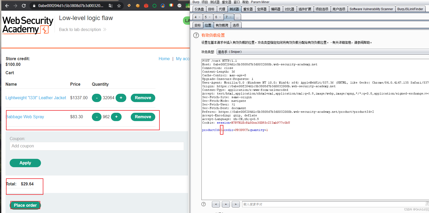Open the 测试器 menu in menu bar
The height and width of the screenshot is (213, 429).
pos(215,2)
